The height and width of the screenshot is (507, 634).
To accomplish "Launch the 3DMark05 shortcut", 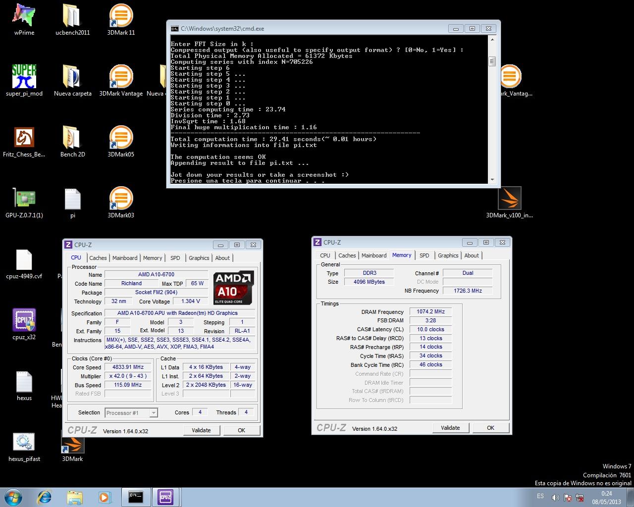I will tap(121, 142).
